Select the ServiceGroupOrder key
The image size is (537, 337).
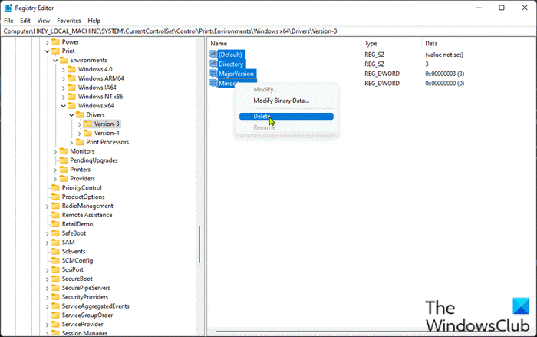coord(87,315)
